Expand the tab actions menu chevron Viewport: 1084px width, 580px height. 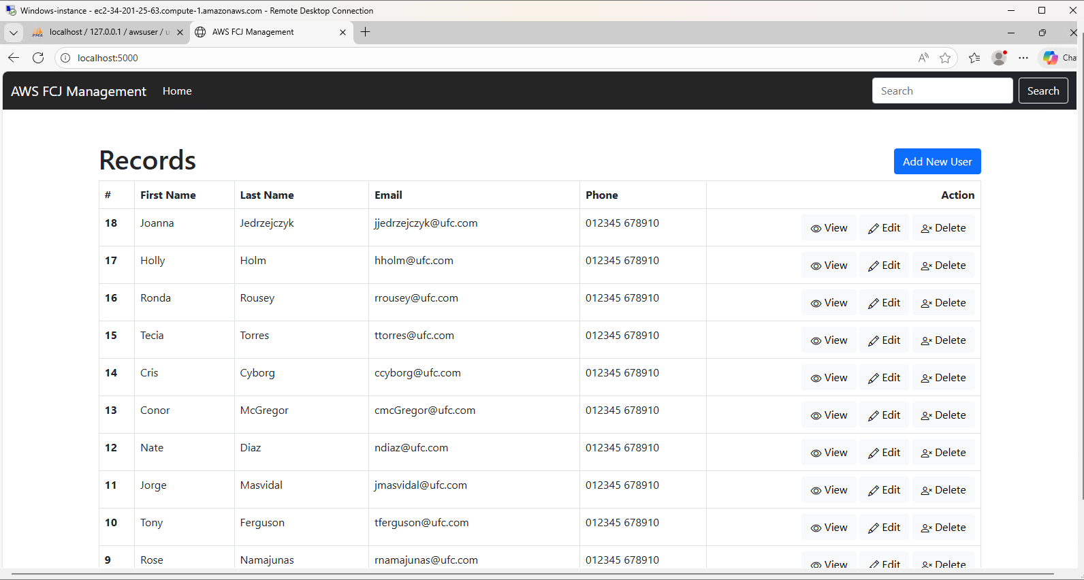point(13,32)
